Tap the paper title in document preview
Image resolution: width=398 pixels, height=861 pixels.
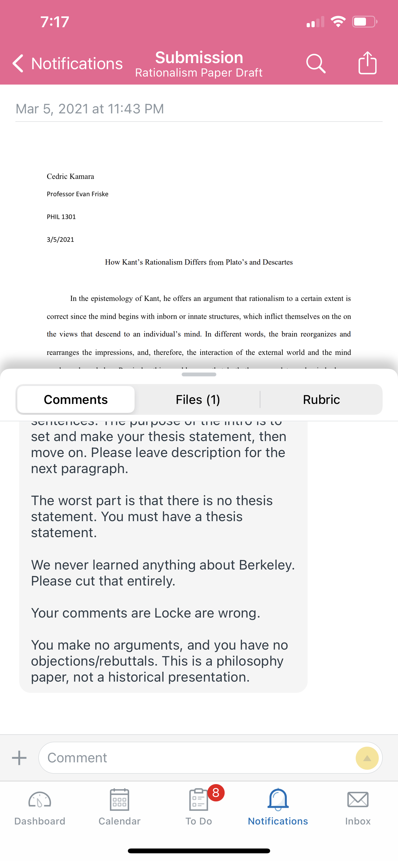click(x=199, y=262)
